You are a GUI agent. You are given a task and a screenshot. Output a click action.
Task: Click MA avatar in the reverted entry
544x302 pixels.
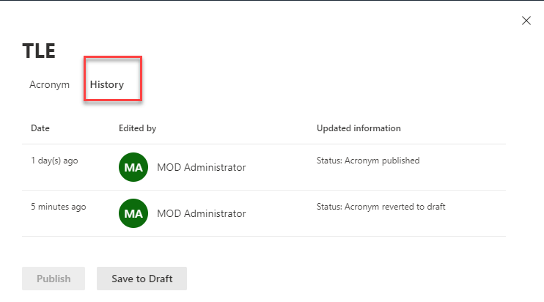coord(133,213)
